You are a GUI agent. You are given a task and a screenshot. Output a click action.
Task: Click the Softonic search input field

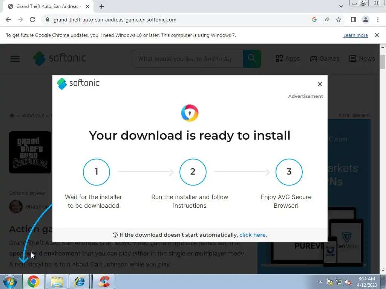coord(188,59)
